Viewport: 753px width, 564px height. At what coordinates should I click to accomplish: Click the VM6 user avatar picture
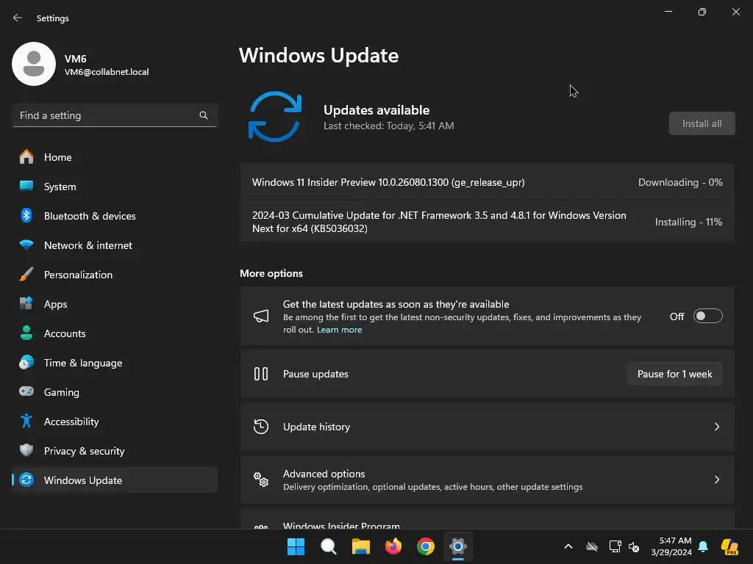[x=34, y=64]
